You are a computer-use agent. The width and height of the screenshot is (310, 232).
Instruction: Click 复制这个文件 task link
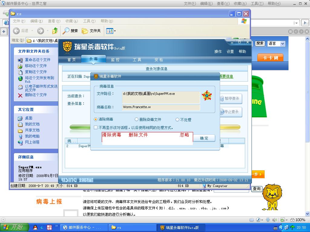click(x=36, y=72)
